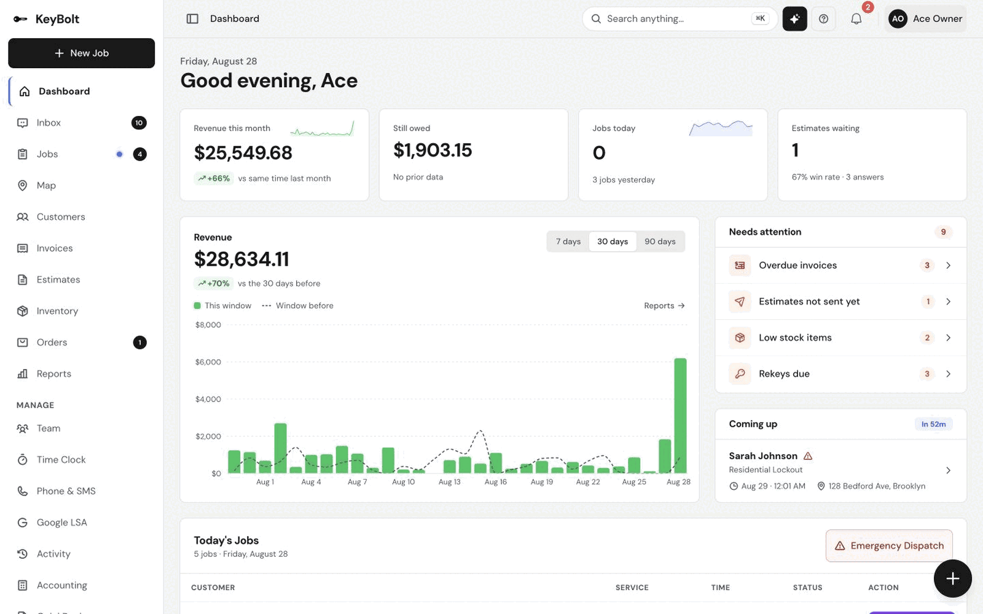Click the Time Clock stopwatch icon

pos(23,460)
